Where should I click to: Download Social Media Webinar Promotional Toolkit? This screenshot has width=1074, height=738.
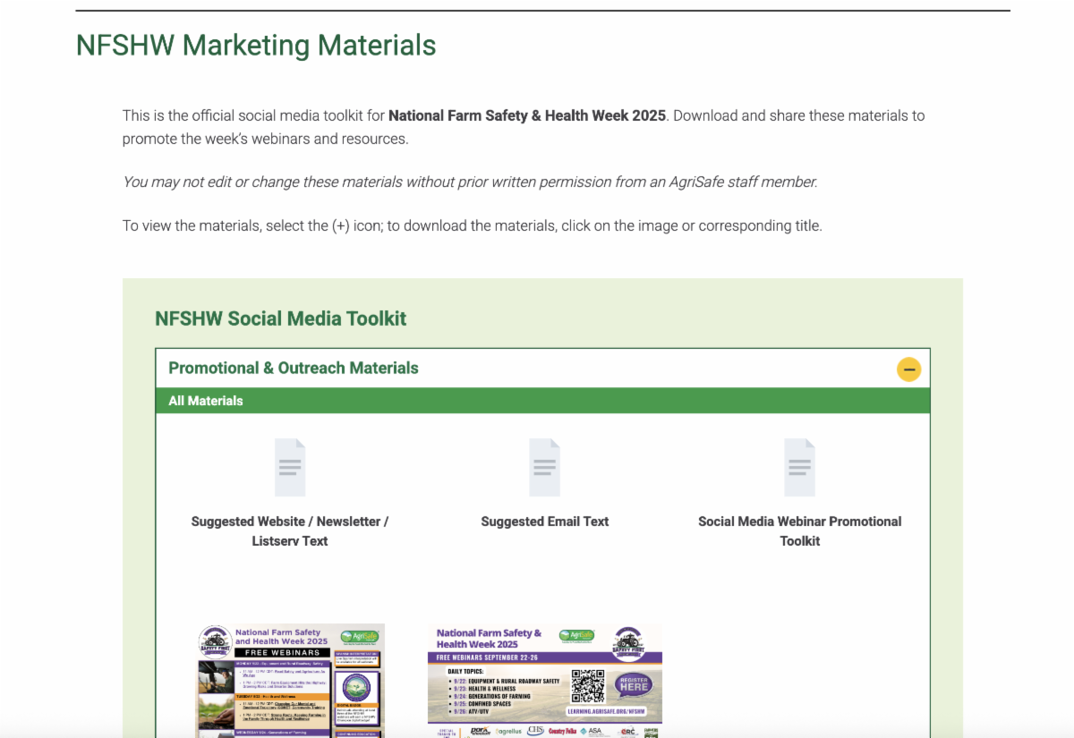tap(800, 531)
